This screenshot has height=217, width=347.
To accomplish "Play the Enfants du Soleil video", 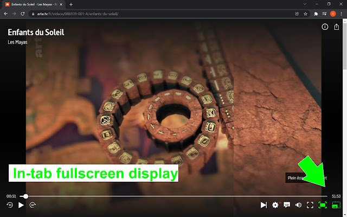I will pos(21,205).
